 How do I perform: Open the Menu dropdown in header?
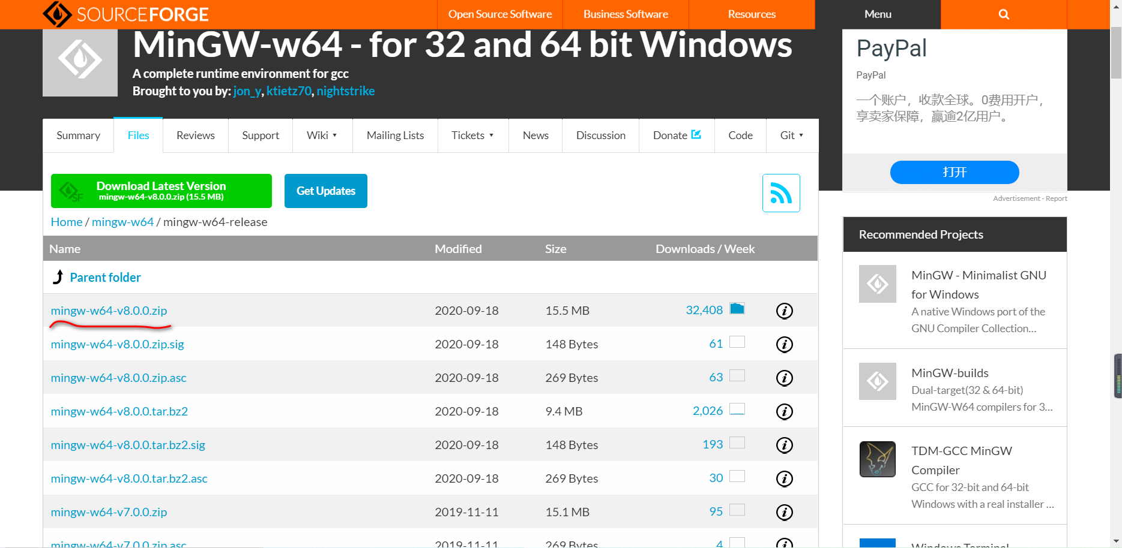878,14
